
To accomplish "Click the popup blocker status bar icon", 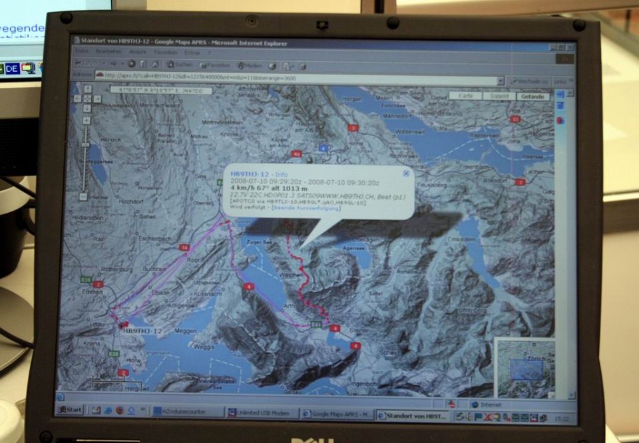I will pyautogui.click(x=451, y=404).
